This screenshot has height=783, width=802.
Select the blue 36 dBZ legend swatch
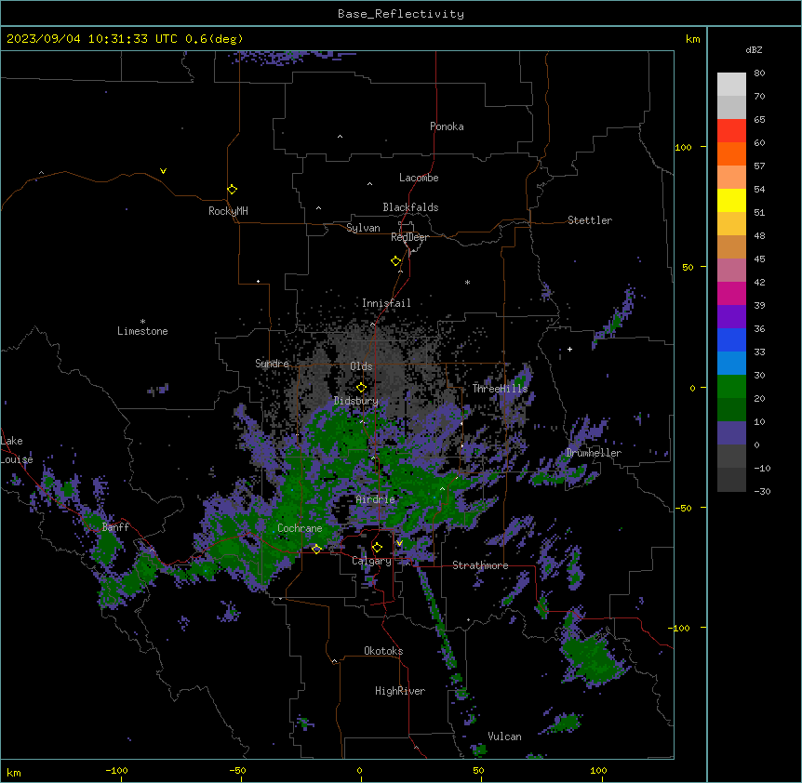click(731, 339)
